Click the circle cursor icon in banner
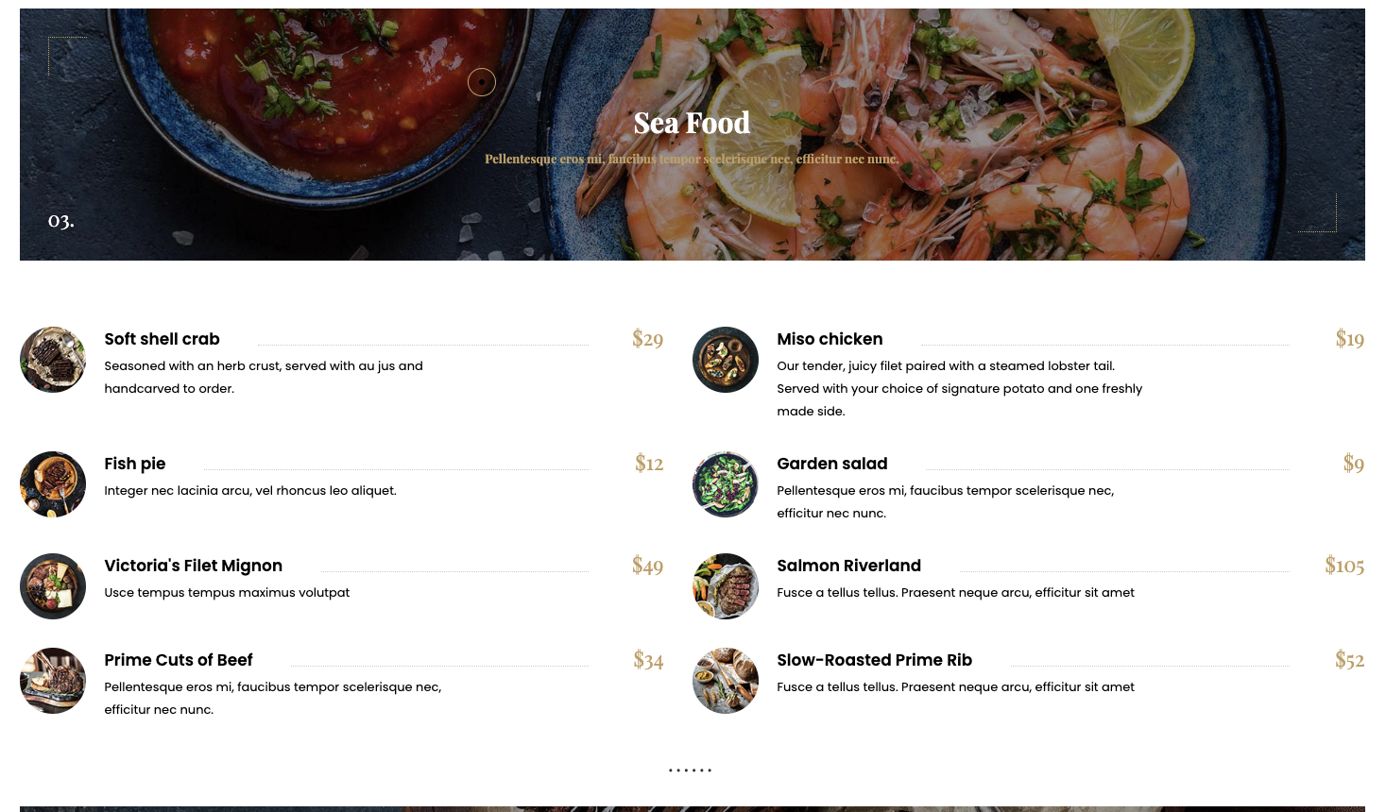Screen dimensions: 1386x812 482,82
